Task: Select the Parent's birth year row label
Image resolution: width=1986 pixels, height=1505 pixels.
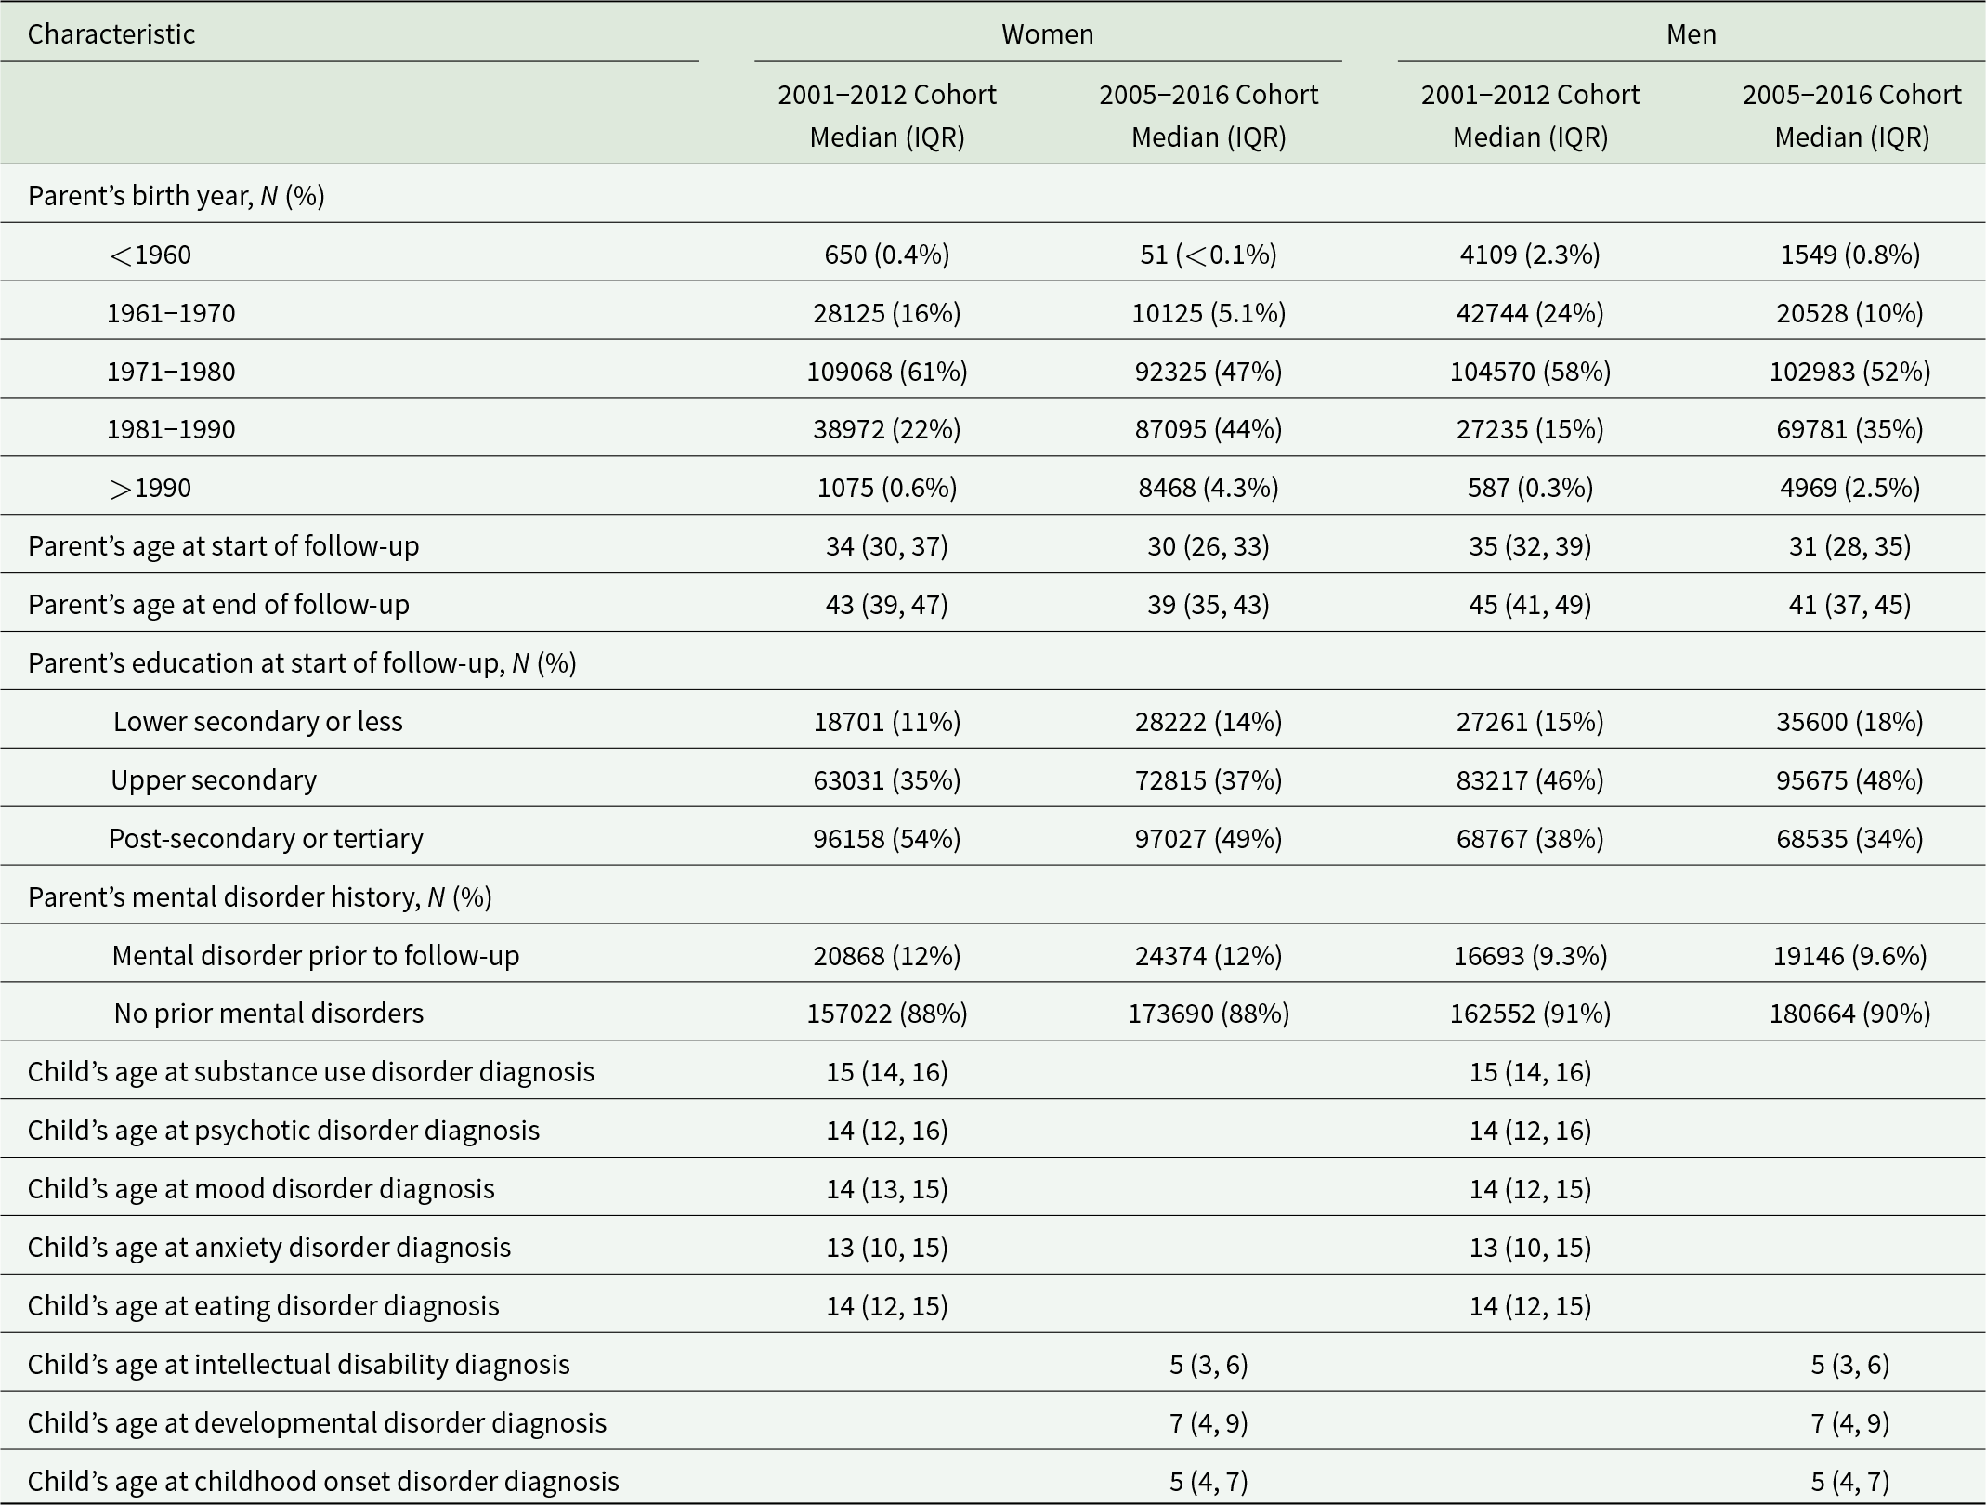Action: tap(176, 196)
